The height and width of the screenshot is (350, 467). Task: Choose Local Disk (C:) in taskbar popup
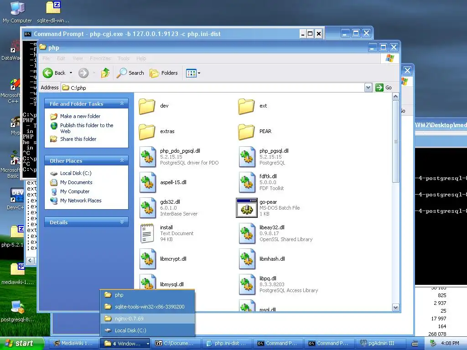coord(147,330)
